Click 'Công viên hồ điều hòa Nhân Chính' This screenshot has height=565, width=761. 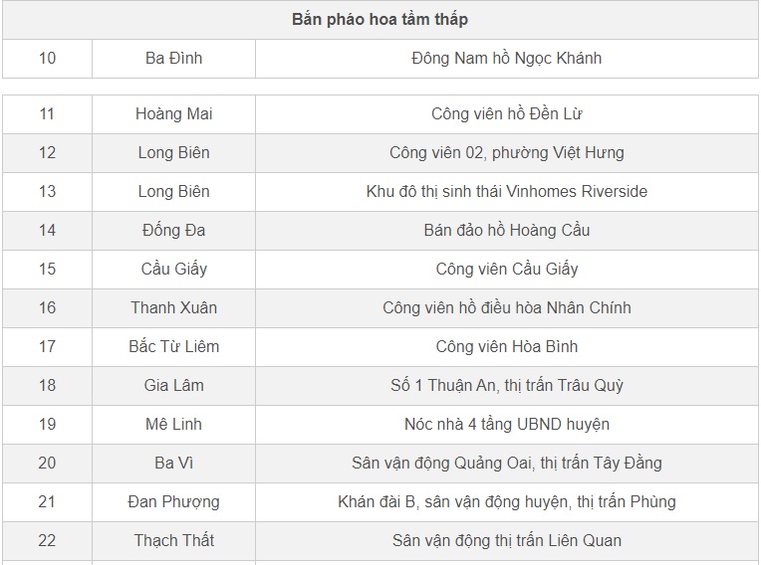pyautogui.click(x=506, y=307)
